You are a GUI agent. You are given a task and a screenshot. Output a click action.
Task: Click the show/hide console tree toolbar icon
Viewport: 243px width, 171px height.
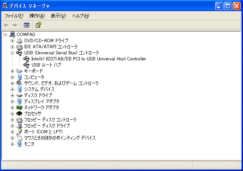click(x=27, y=25)
